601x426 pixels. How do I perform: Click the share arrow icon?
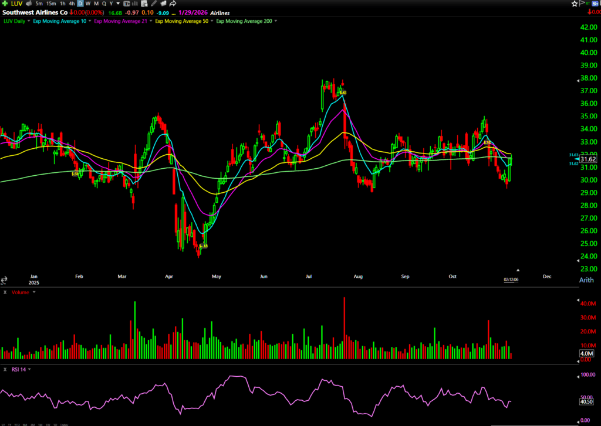click(173, 4)
